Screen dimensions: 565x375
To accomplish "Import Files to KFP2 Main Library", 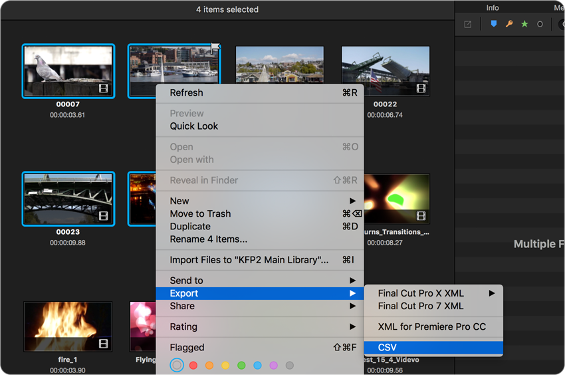I will 260,260.
